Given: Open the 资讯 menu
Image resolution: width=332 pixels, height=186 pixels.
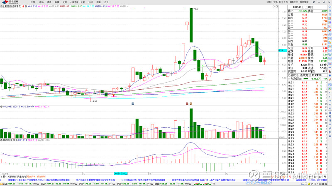Looking at the screenshot, I should click(49, 2).
